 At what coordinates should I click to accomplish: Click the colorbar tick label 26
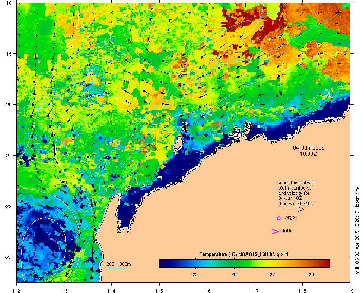pyautogui.click(x=234, y=274)
